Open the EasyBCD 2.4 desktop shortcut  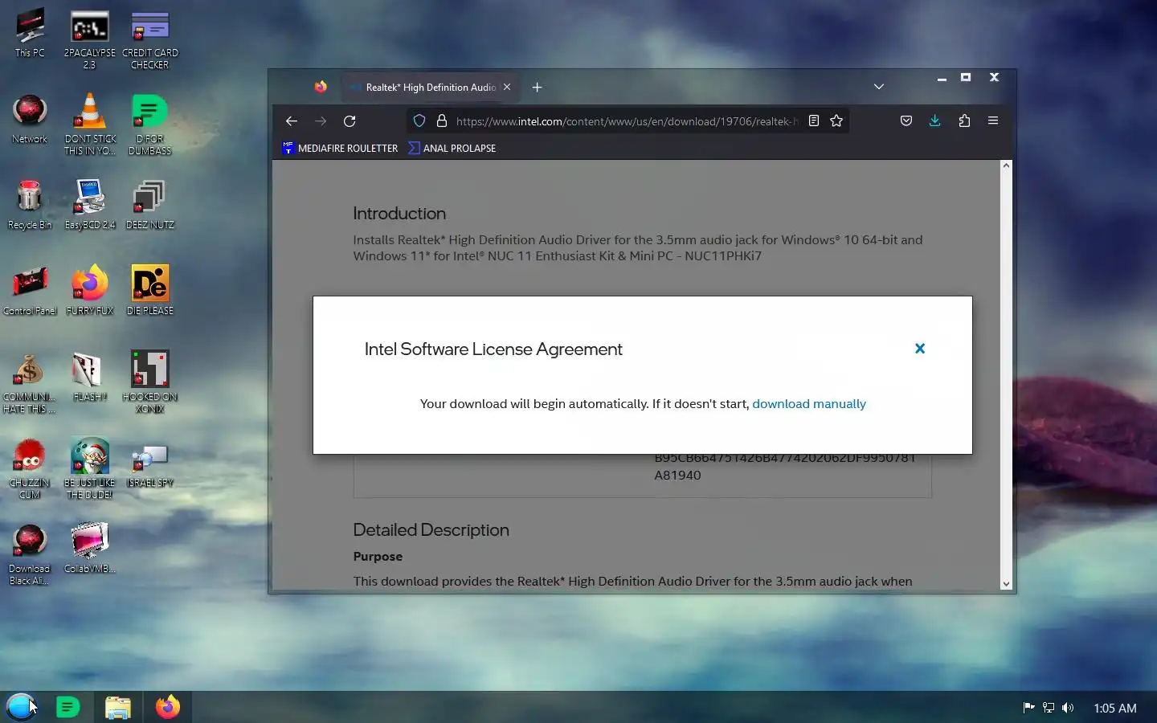(x=89, y=205)
